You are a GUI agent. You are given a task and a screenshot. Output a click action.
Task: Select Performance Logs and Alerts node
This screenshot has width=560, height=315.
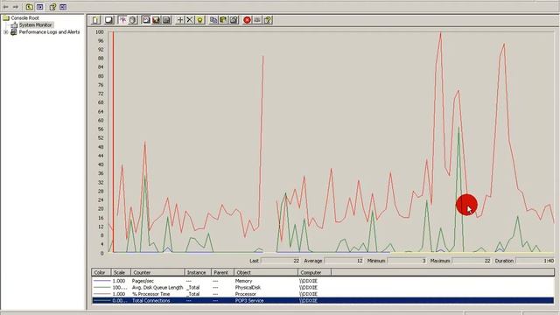click(49, 32)
